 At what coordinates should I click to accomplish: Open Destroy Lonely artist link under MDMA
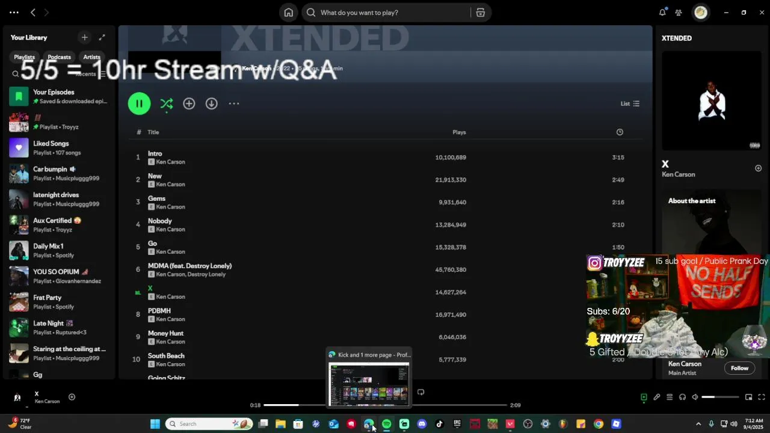coord(206,274)
